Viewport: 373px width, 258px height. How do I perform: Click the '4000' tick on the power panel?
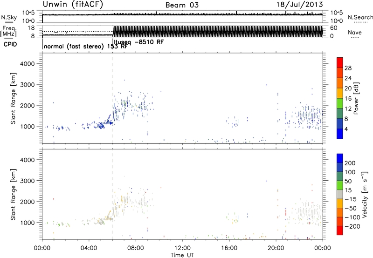[x=27, y=64]
